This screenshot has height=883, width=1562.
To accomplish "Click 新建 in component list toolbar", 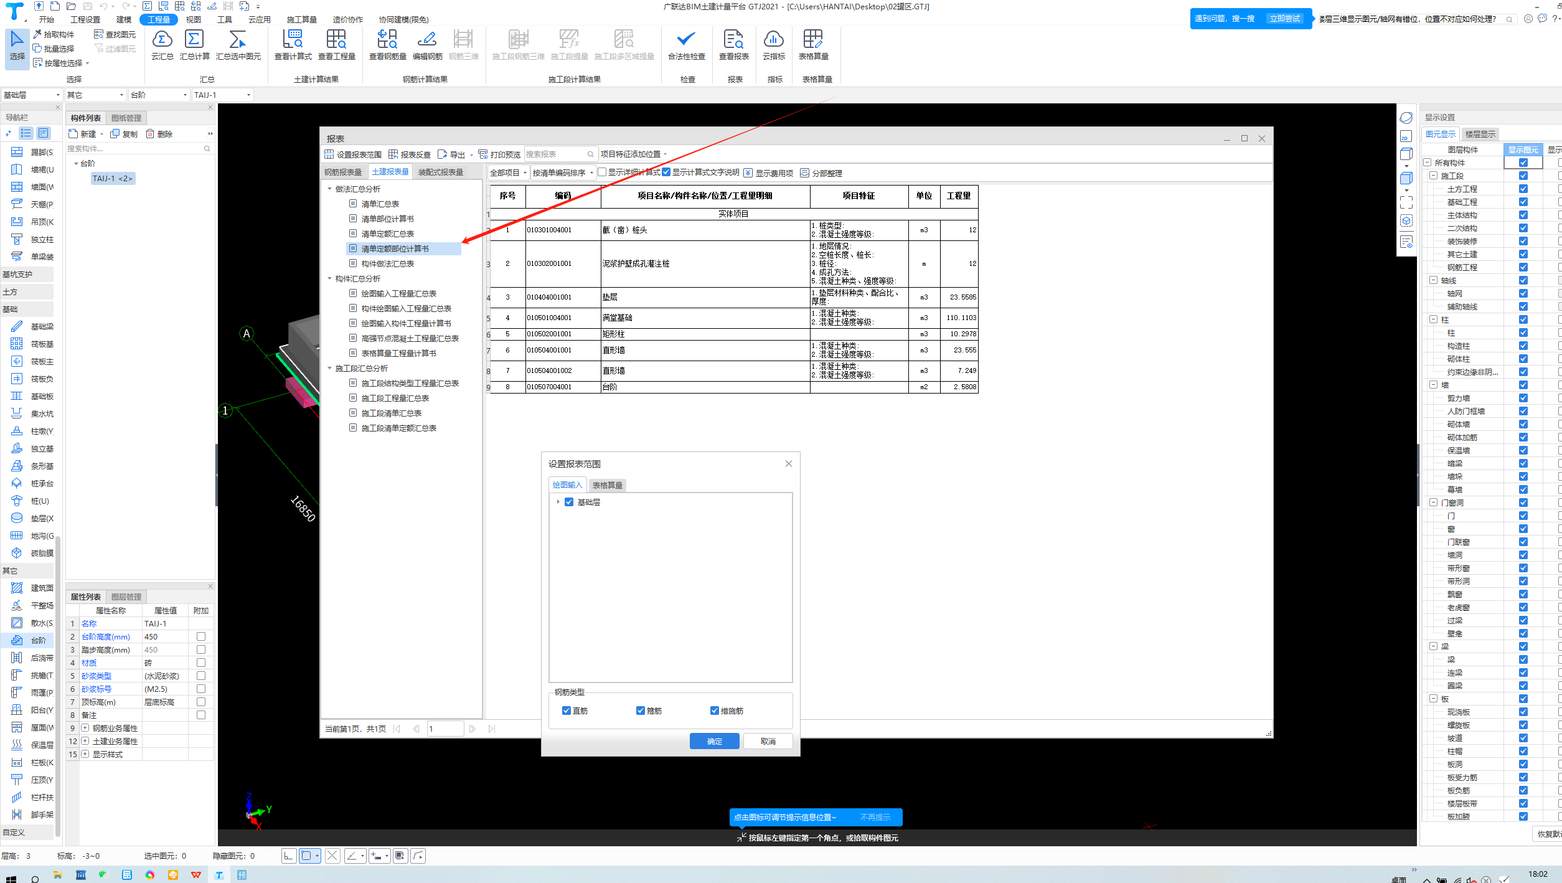I will tap(83, 134).
